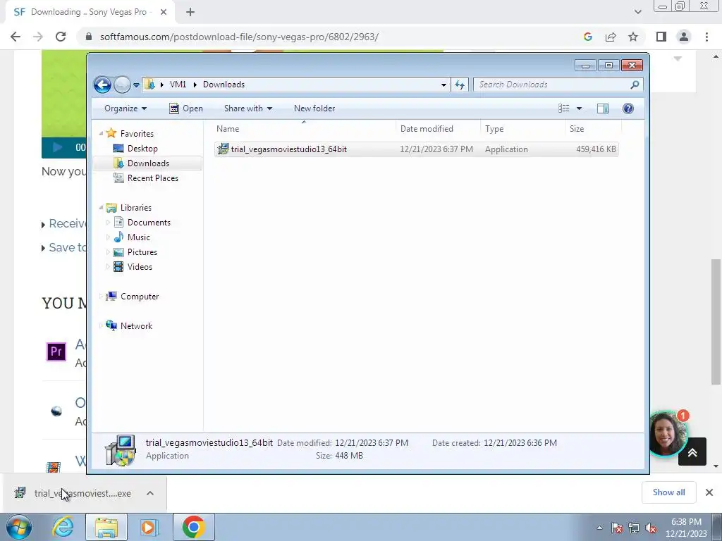Close the Chrome downloads bar
The image size is (722, 541).
pyautogui.click(x=709, y=492)
